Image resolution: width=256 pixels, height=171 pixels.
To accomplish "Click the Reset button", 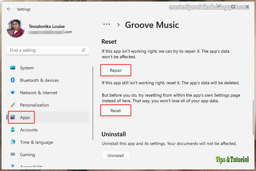I will (x=116, y=111).
